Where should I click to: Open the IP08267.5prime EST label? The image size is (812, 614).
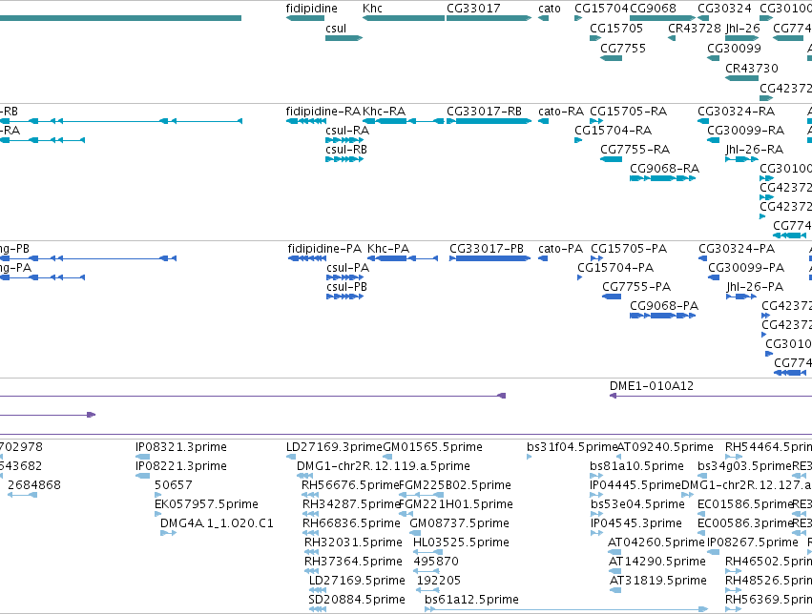(753, 542)
